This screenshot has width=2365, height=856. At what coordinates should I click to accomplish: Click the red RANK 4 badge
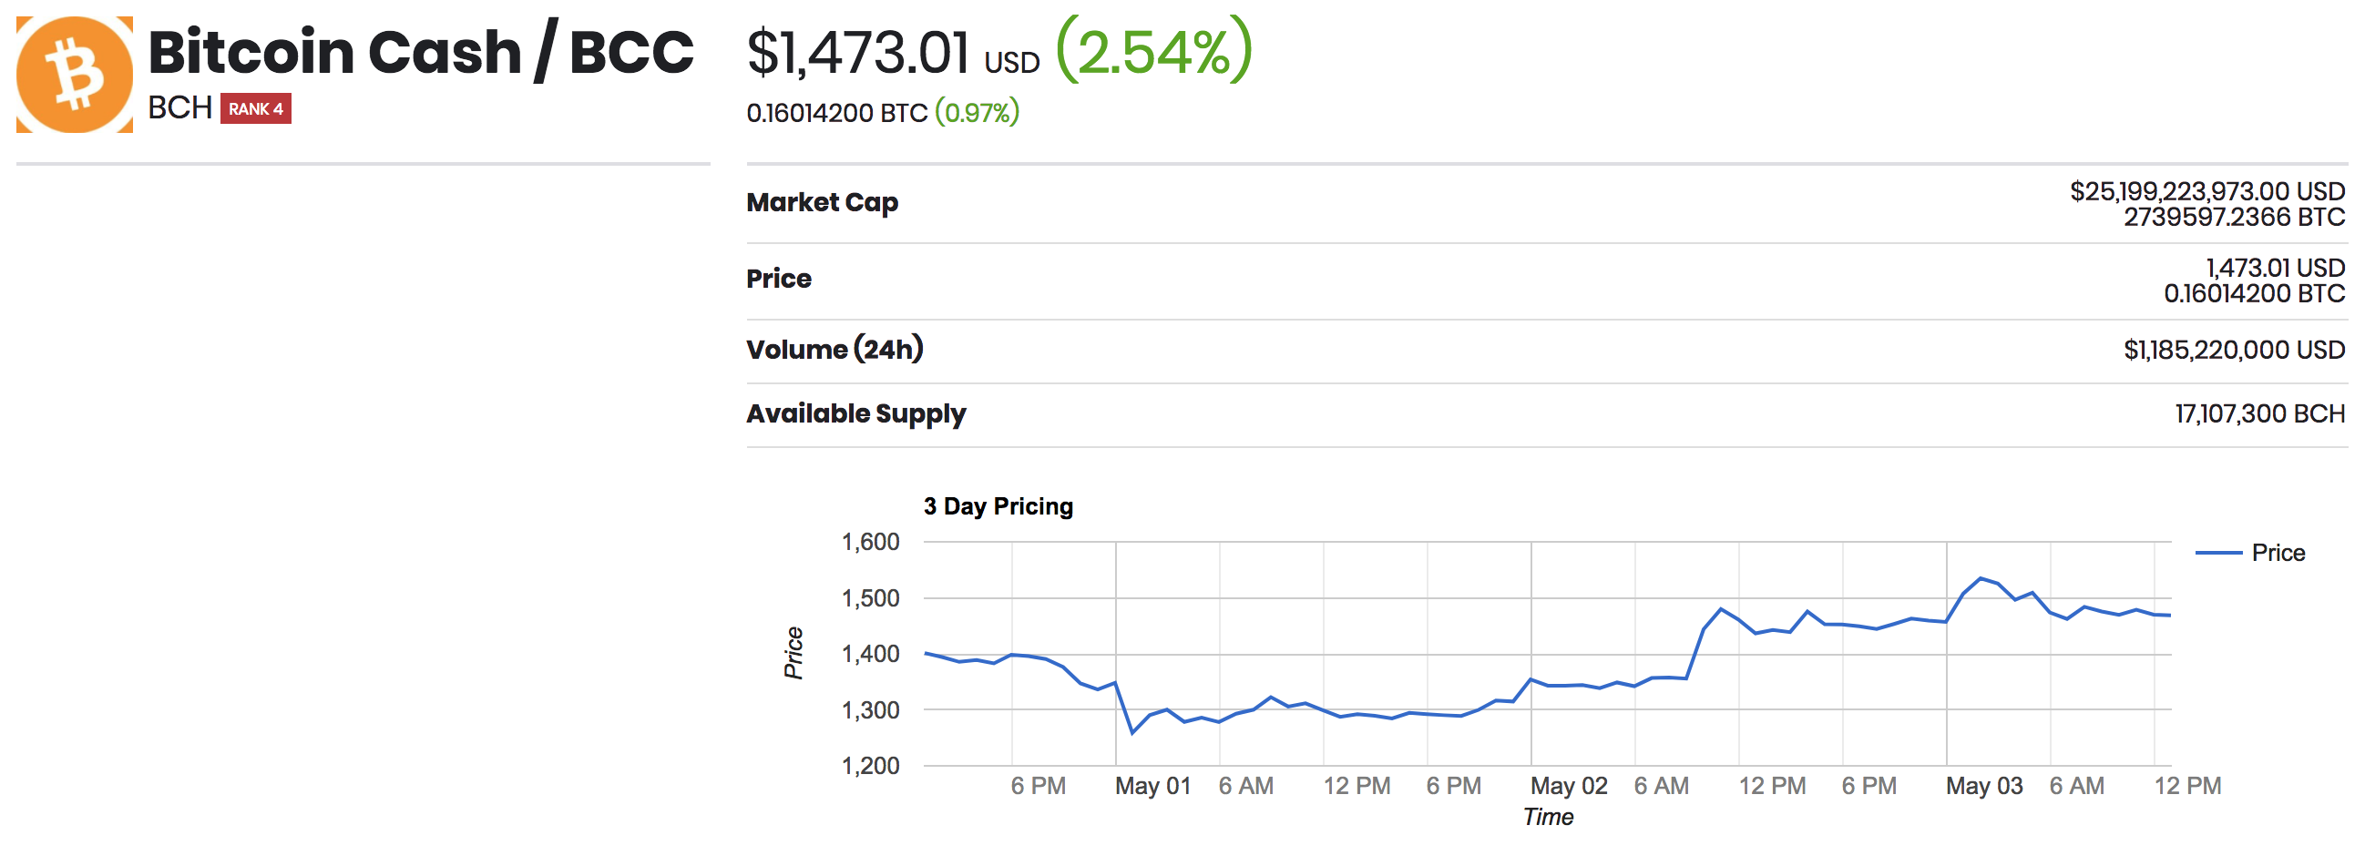(x=255, y=108)
